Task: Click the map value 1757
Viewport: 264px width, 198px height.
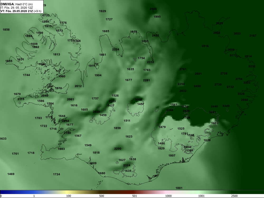Action: 95,98
